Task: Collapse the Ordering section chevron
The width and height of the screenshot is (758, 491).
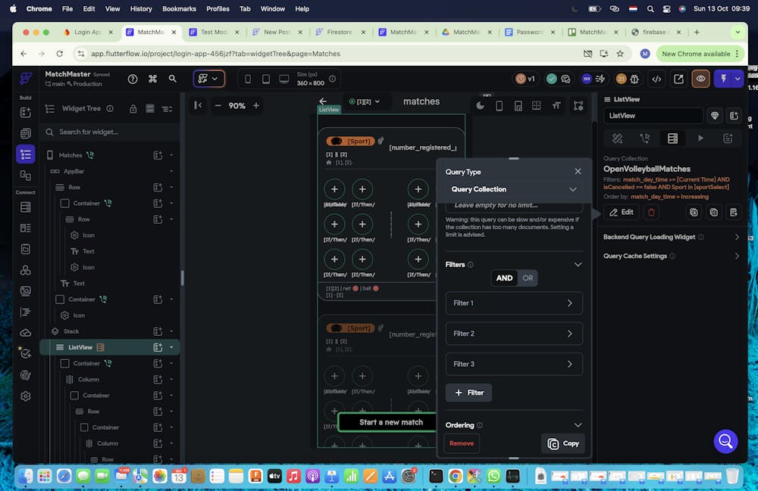Action: coord(578,425)
